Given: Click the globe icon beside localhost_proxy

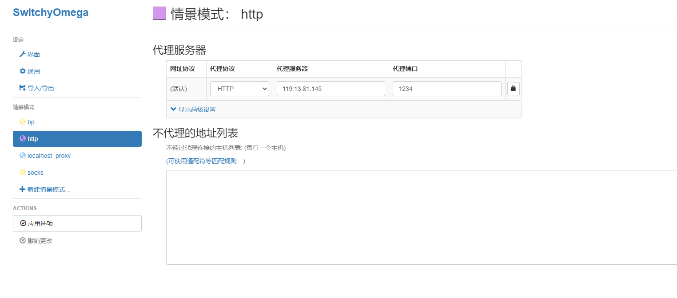Looking at the screenshot, I should tap(22, 155).
